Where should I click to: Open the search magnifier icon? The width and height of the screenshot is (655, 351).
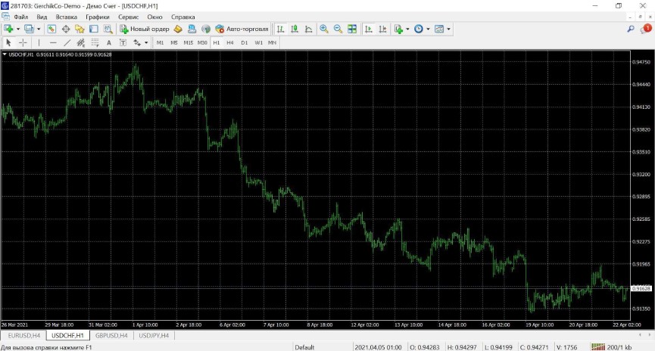[x=631, y=29]
